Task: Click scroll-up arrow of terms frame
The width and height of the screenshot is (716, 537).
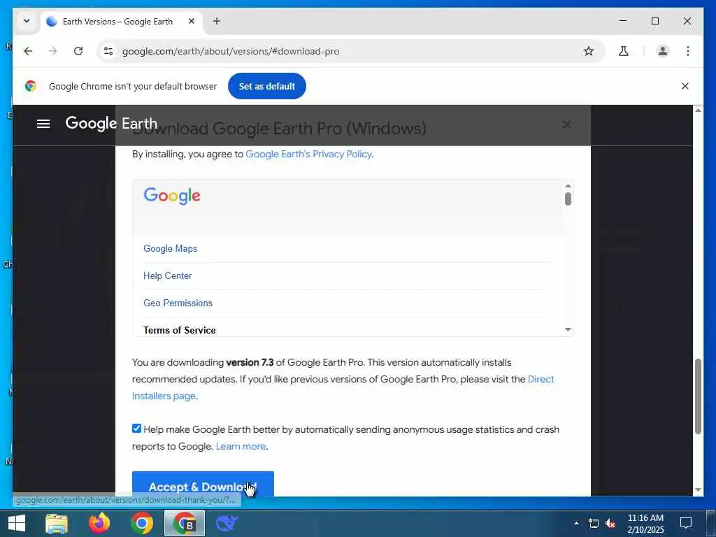Action: (568, 186)
